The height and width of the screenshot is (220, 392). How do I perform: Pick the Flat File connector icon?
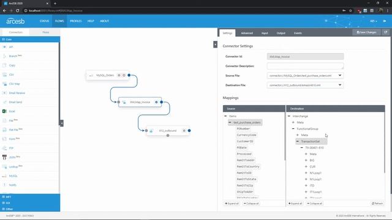click(4, 130)
